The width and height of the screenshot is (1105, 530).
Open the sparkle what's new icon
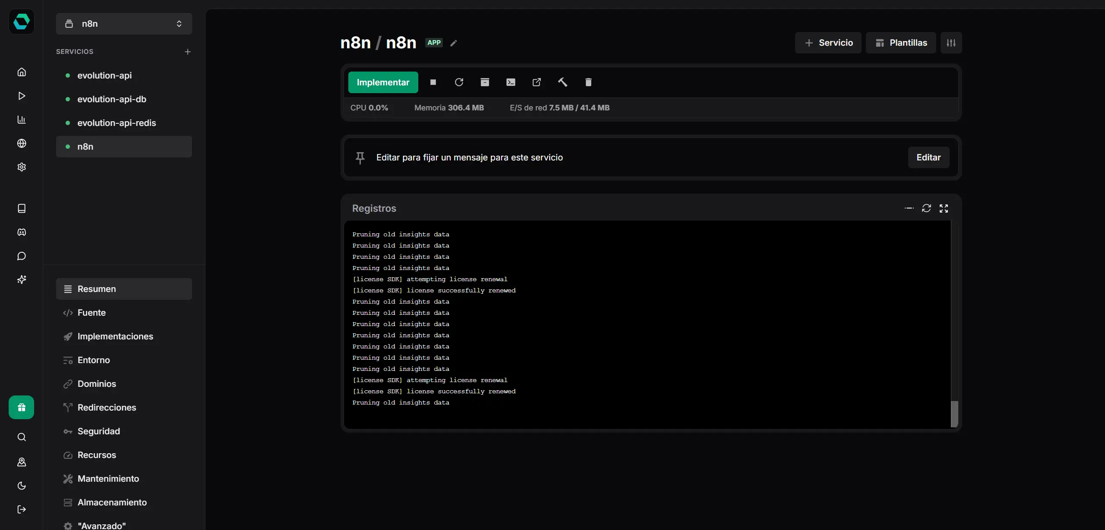point(22,279)
